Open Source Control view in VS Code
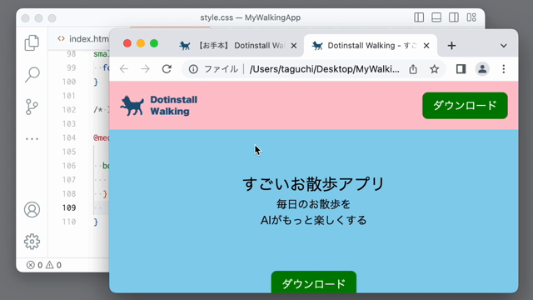Viewport: 533px width, 300px height. [32, 107]
